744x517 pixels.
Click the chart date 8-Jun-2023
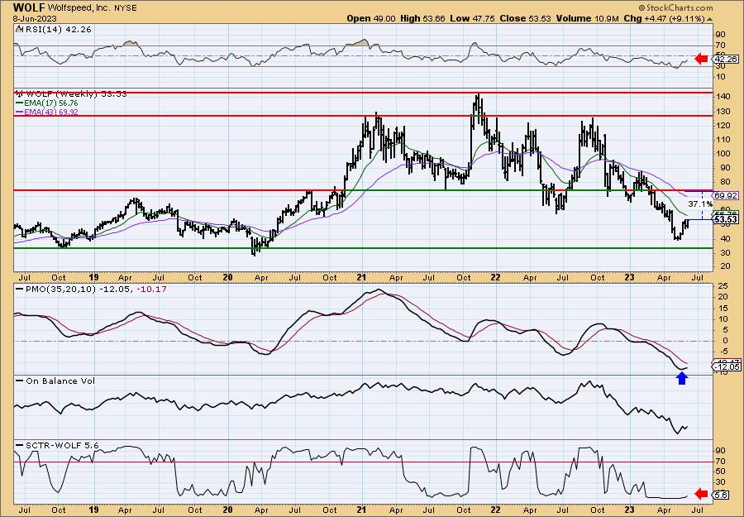click(x=35, y=18)
